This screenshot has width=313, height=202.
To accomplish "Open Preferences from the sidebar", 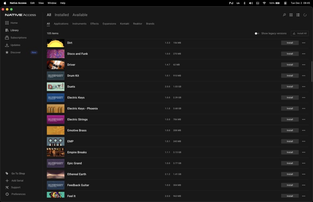I will click(17, 194).
